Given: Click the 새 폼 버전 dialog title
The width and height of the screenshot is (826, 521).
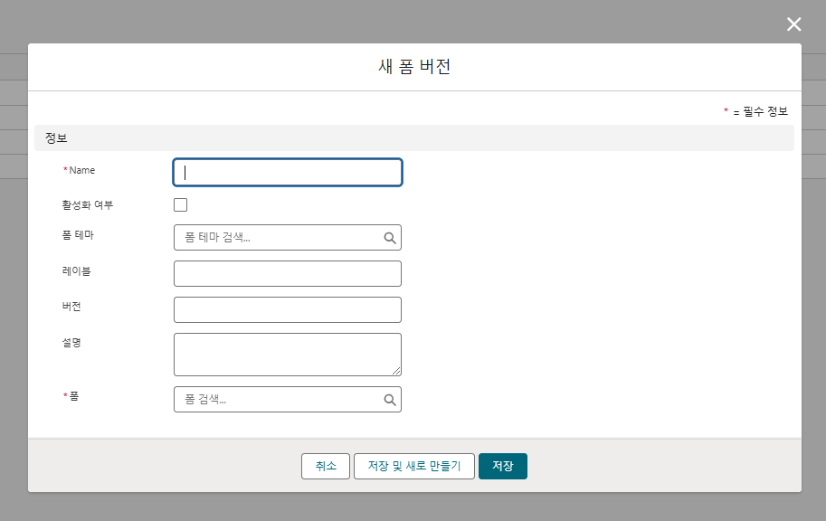Looking at the screenshot, I should (413, 67).
